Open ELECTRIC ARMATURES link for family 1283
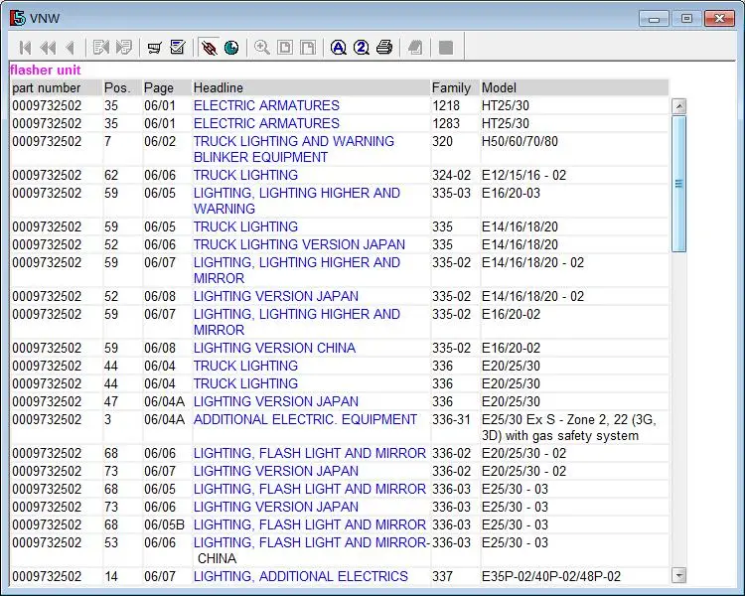The width and height of the screenshot is (745, 596). 266,123
